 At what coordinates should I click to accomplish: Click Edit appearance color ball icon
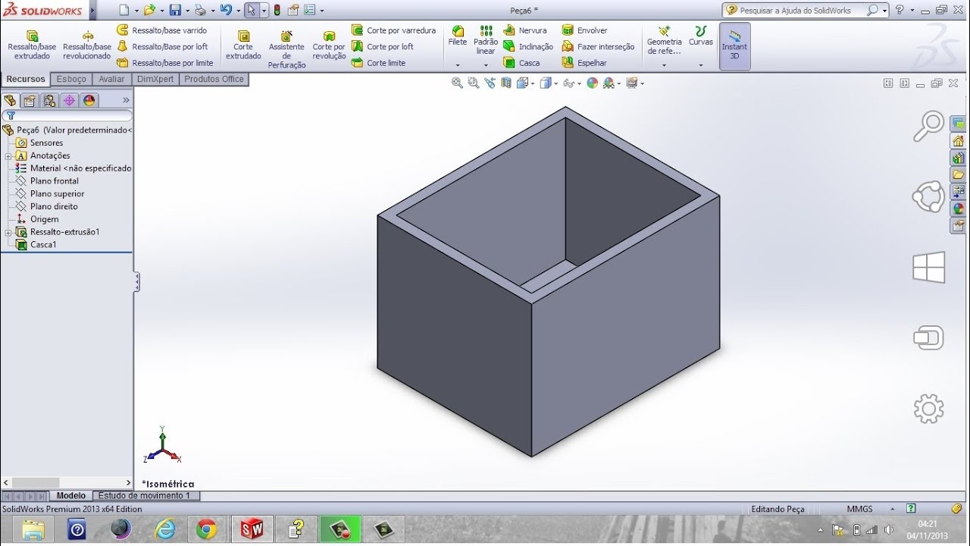(593, 83)
